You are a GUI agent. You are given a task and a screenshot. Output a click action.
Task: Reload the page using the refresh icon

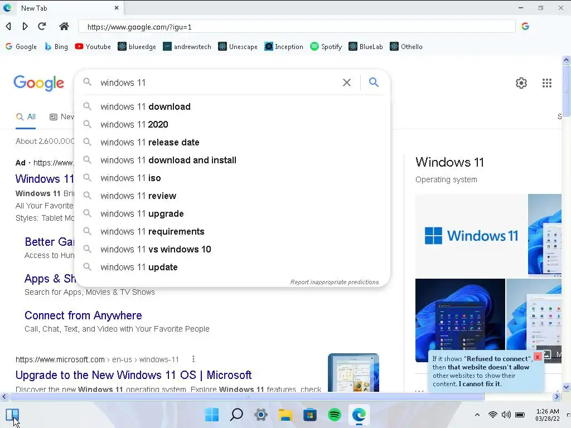pyautogui.click(x=42, y=26)
